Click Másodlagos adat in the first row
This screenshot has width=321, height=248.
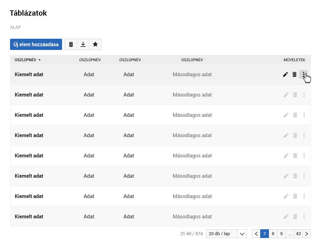click(192, 74)
